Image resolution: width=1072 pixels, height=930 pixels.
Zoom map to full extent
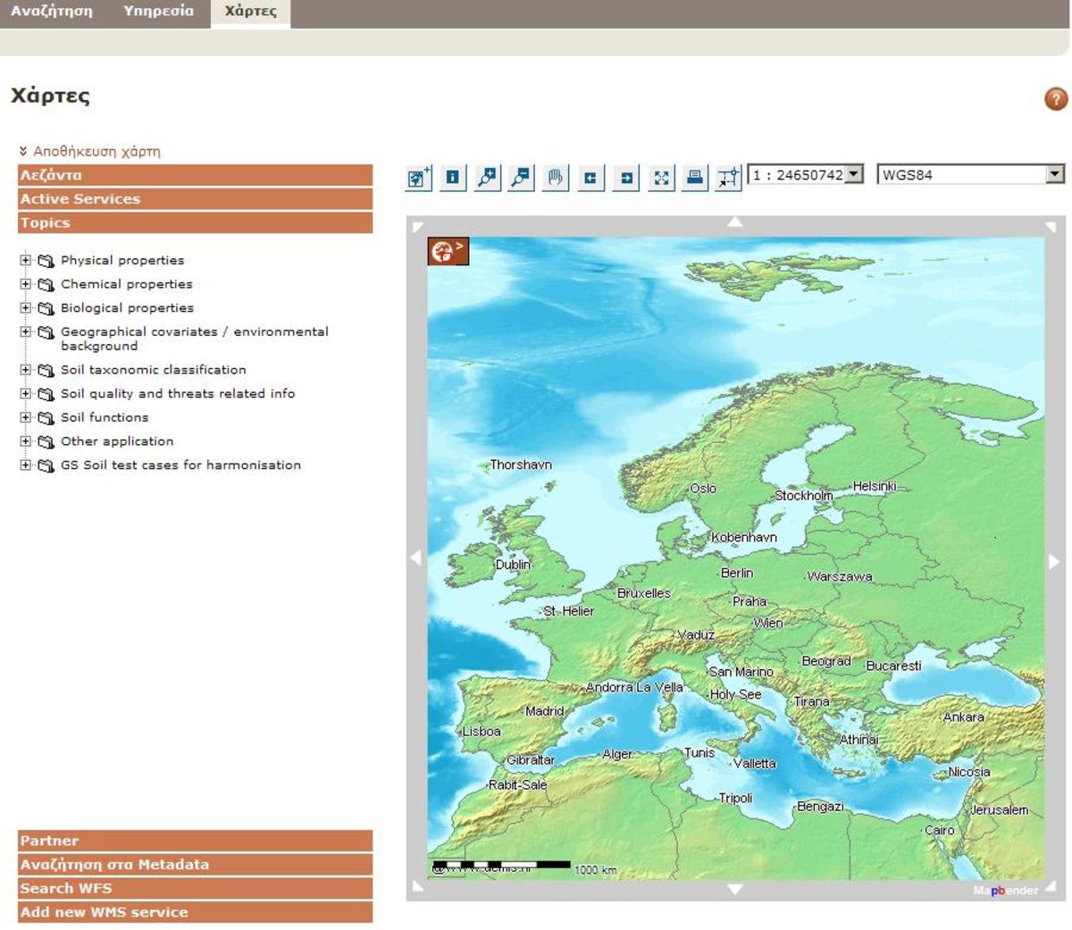pos(661,178)
